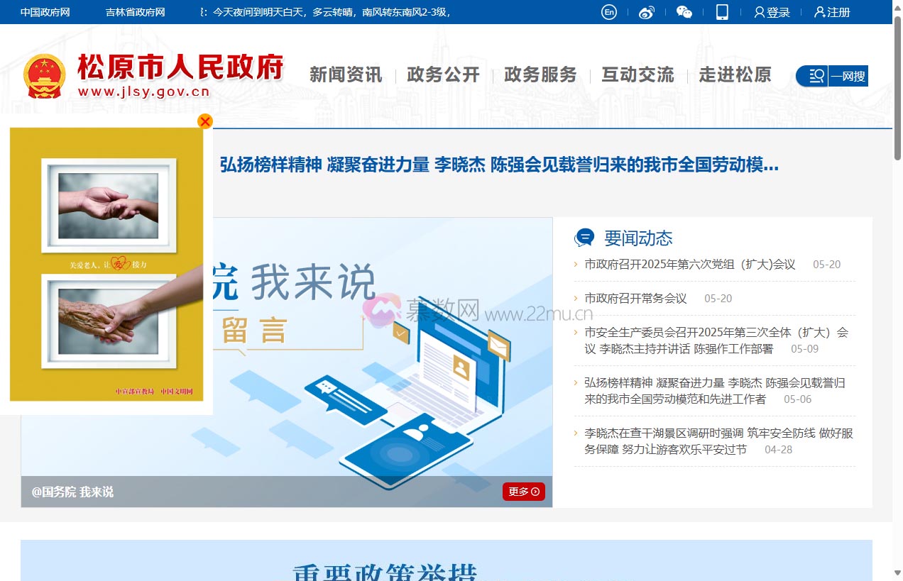
Task: Open 走进松原 navigation item
Action: click(735, 75)
